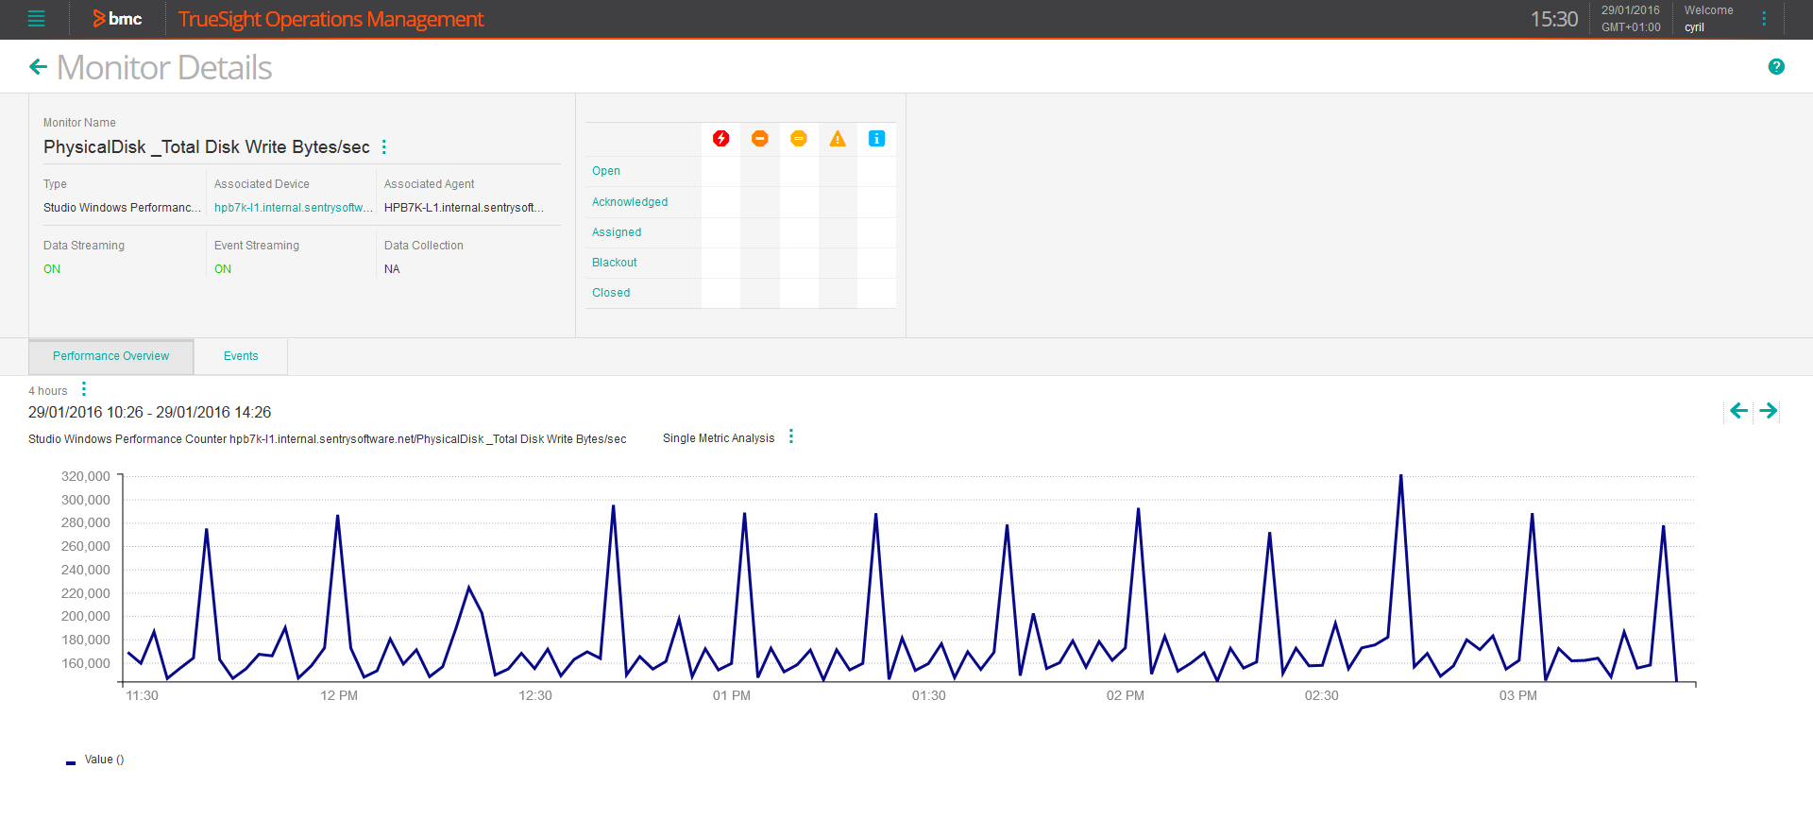Move to previous time range arrow
The width and height of the screenshot is (1813, 820).
(x=1738, y=411)
